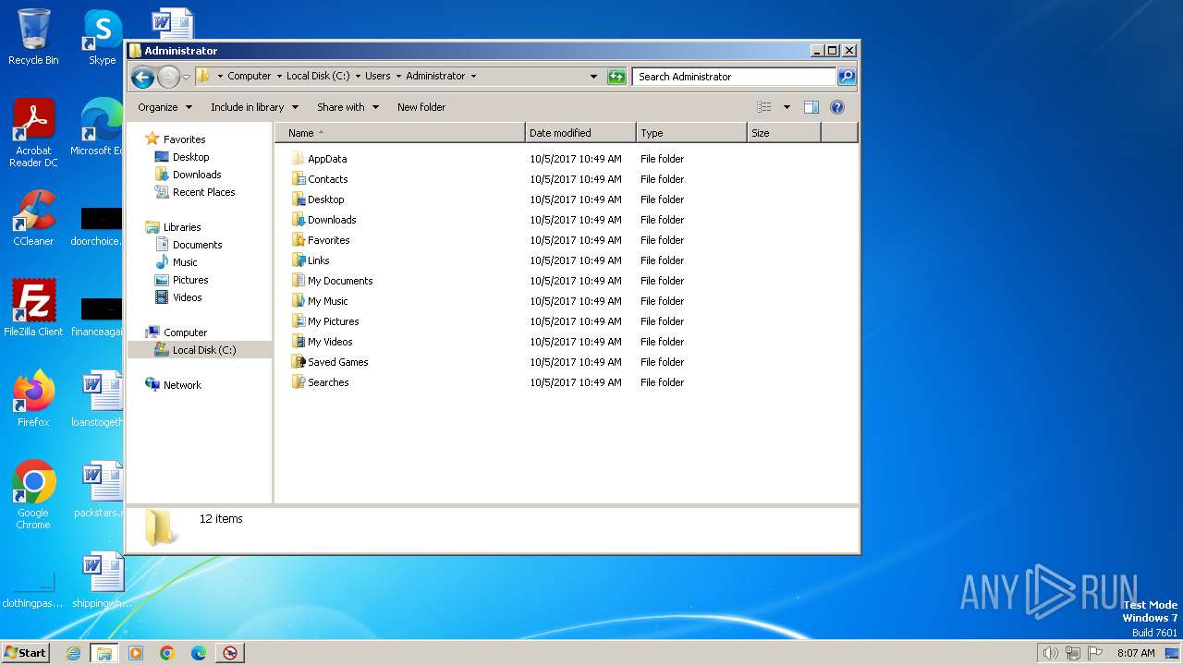Screen dimensions: 1183x665
Task: Open the Share with menu
Action: click(348, 107)
